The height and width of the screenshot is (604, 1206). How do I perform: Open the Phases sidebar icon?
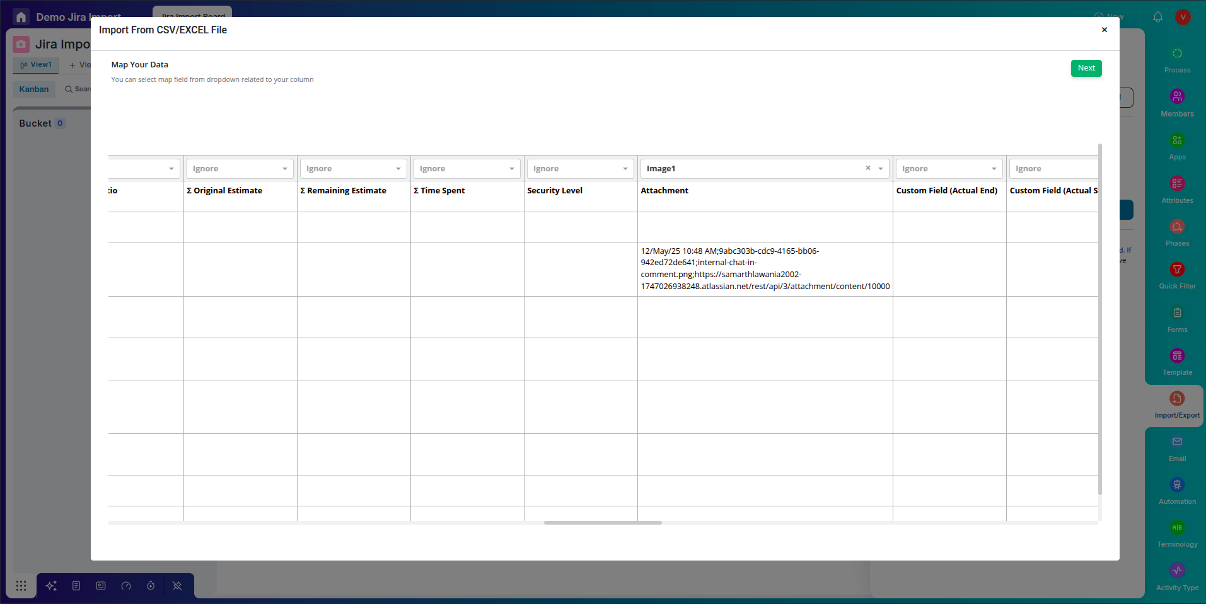click(1177, 226)
